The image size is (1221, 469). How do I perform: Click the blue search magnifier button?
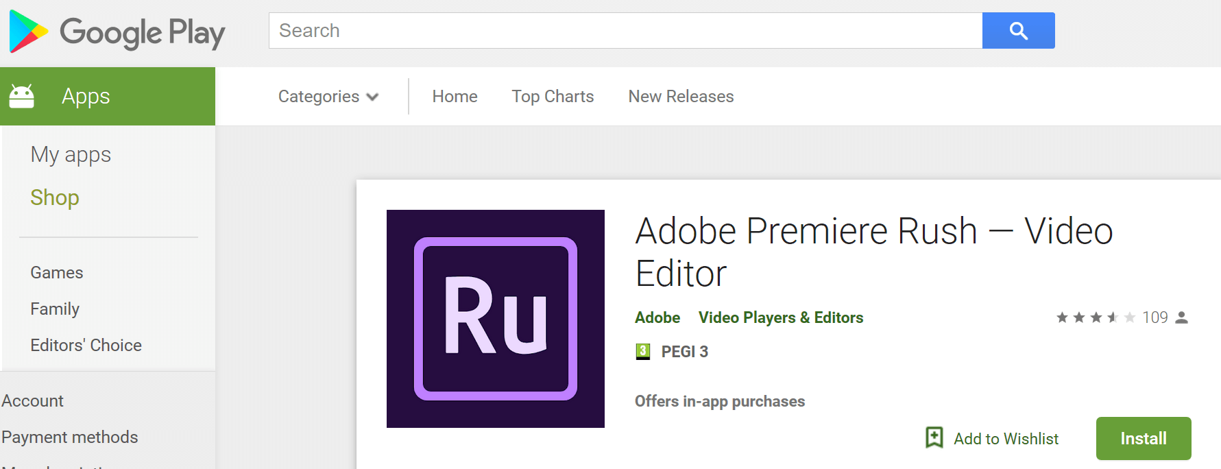point(1018,30)
